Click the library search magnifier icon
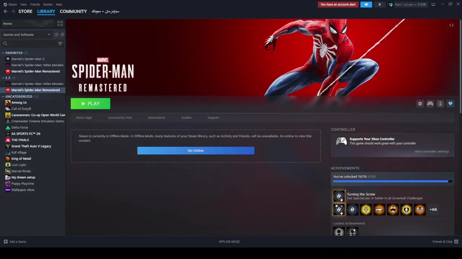 pyautogui.click(x=5, y=44)
